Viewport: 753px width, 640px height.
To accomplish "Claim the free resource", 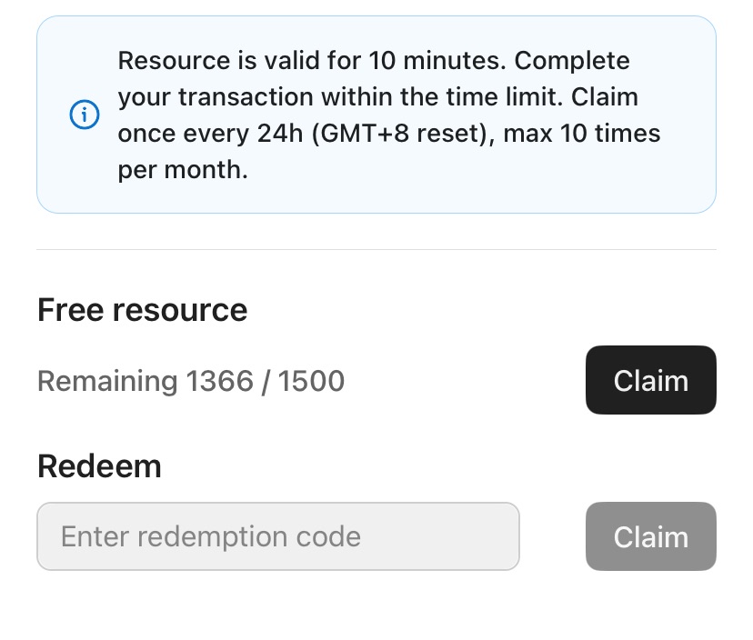I will pyautogui.click(x=650, y=380).
